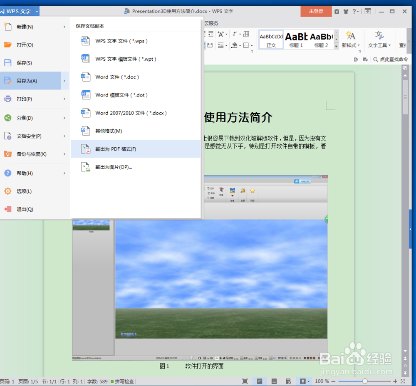
Task: Open the 新建(N) menu entry
Action: [x=35, y=27]
